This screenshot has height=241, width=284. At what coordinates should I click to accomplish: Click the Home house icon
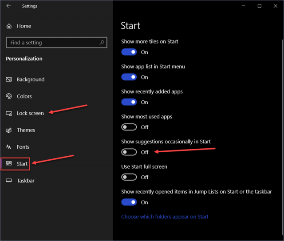9,26
